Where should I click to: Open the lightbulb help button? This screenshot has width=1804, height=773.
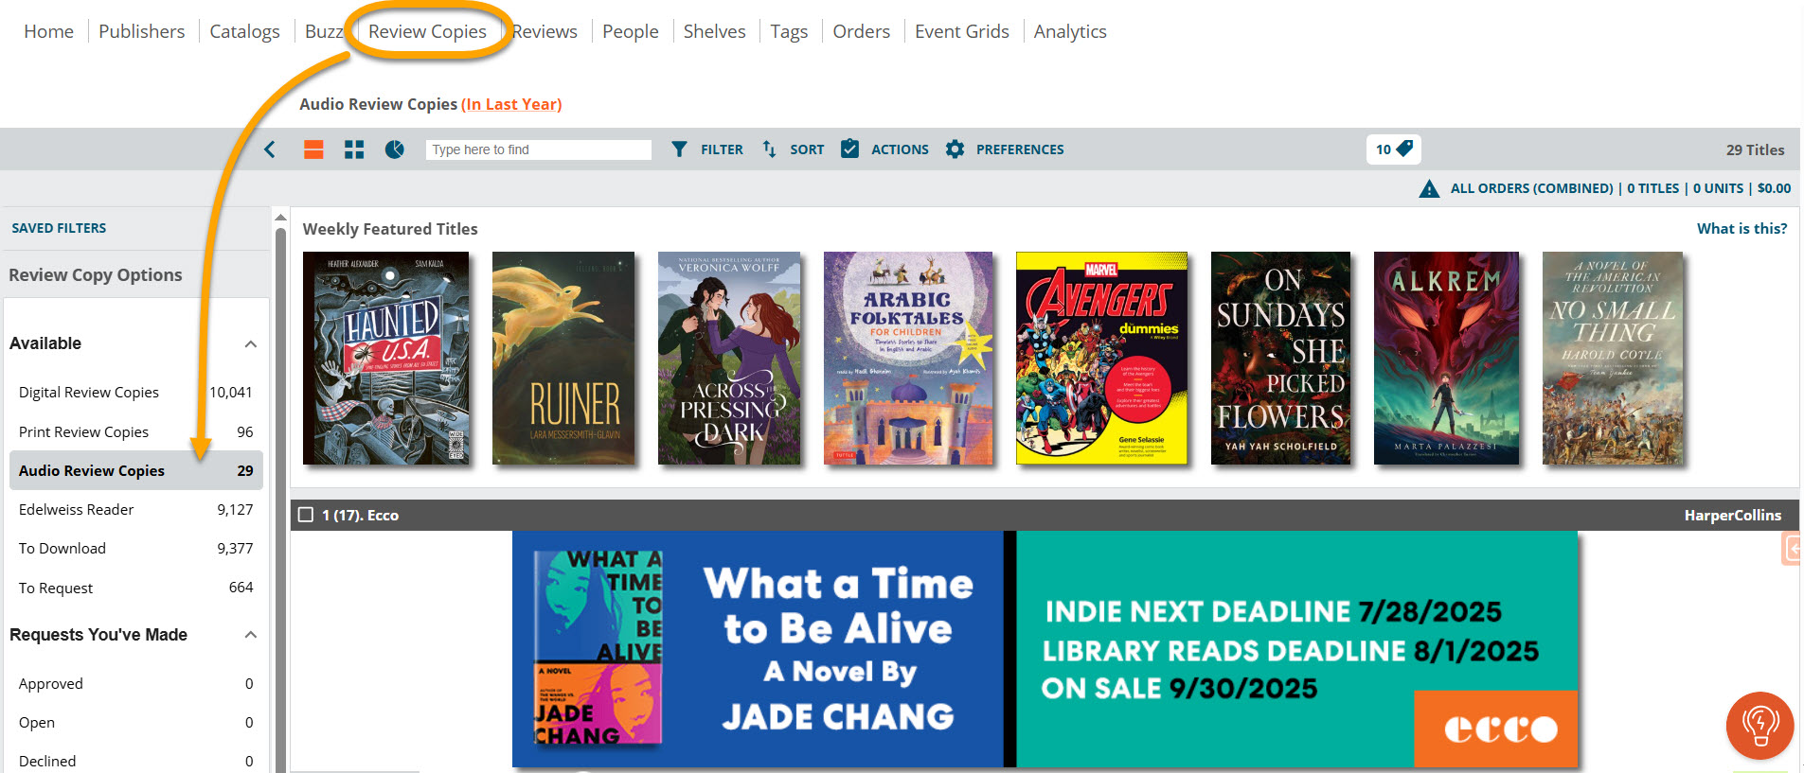tap(1759, 725)
